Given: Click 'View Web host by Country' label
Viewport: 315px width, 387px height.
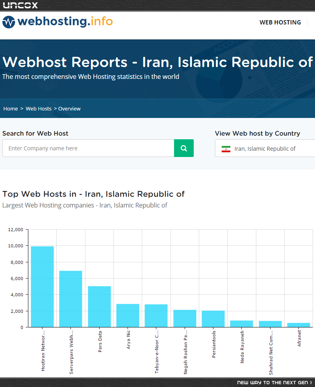Looking at the screenshot, I should pyautogui.click(x=258, y=133).
